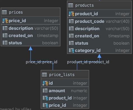Select the product_id:product_id relationship label
133x110 pixels.
coord(88,62)
